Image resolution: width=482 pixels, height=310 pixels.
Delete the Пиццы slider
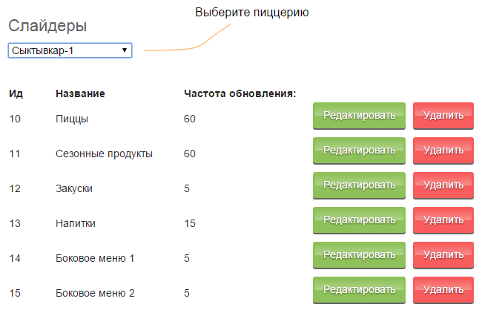click(443, 116)
